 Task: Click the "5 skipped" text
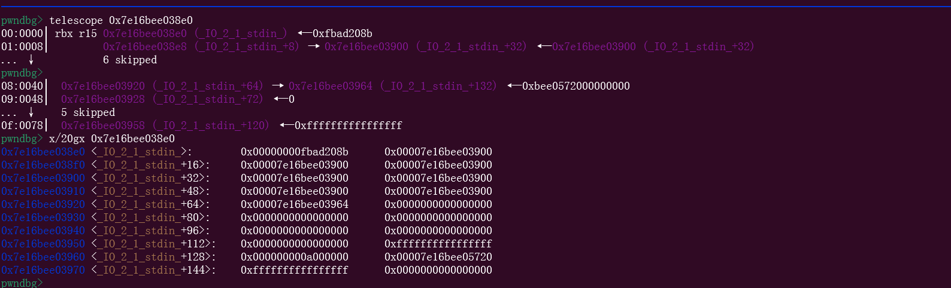[88, 112]
